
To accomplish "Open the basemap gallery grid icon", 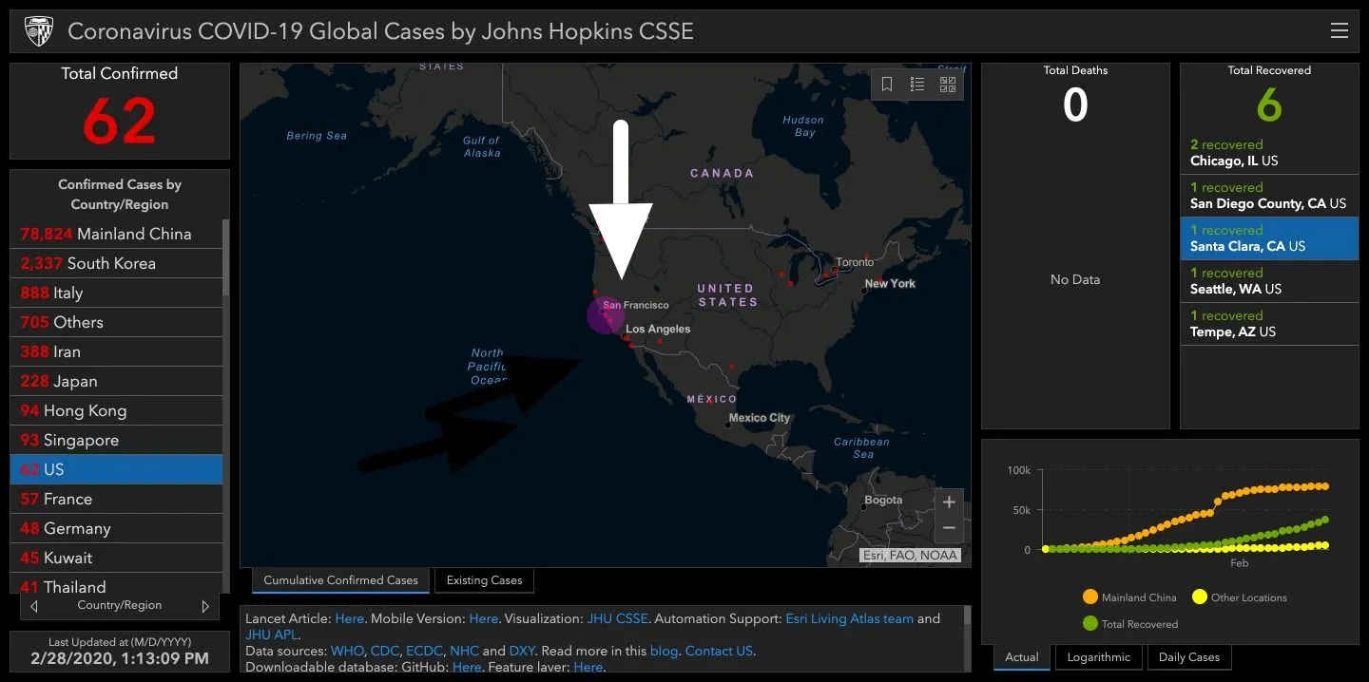I will (948, 85).
